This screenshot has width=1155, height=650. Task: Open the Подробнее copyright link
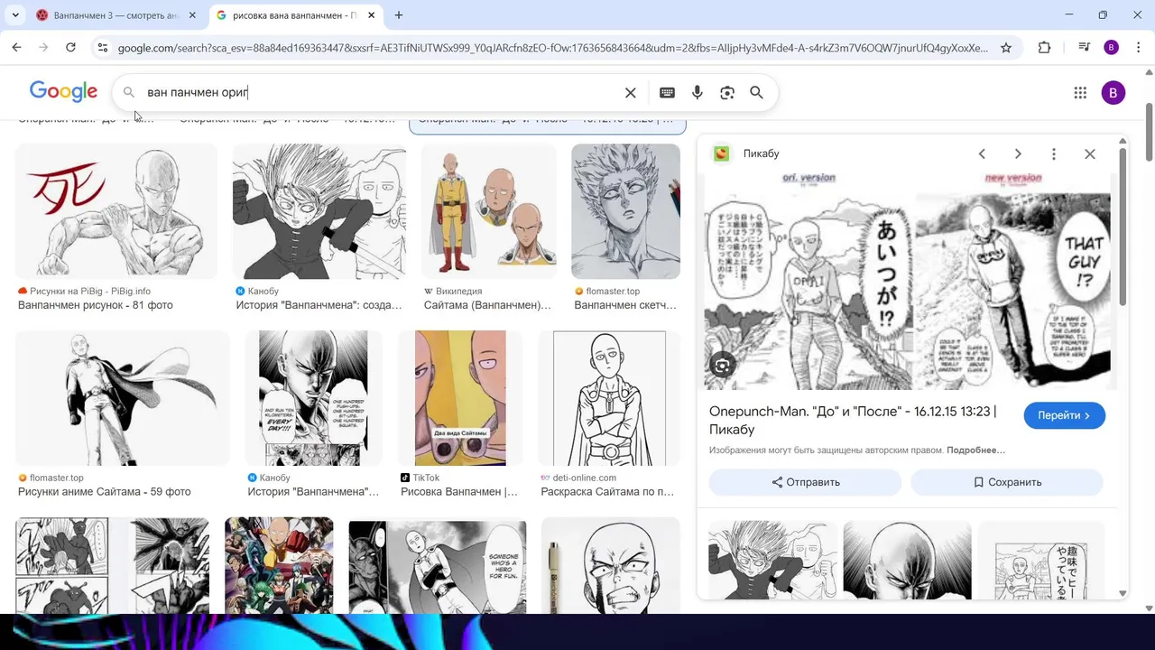click(975, 450)
